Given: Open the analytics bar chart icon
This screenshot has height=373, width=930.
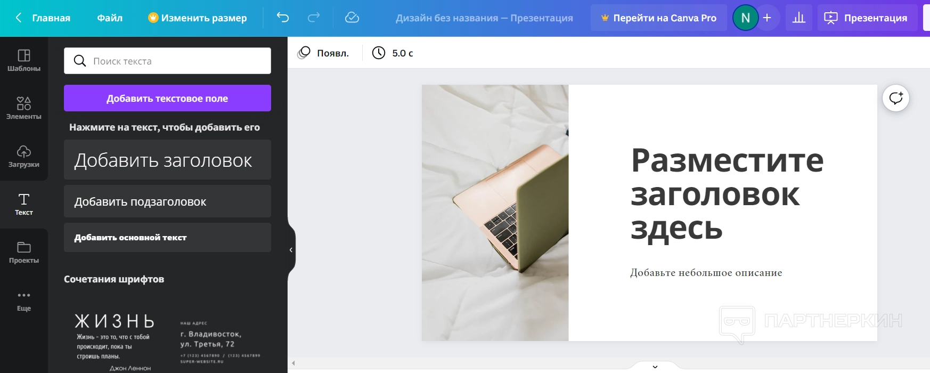Looking at the screenshot, I should tap(799, 18).
